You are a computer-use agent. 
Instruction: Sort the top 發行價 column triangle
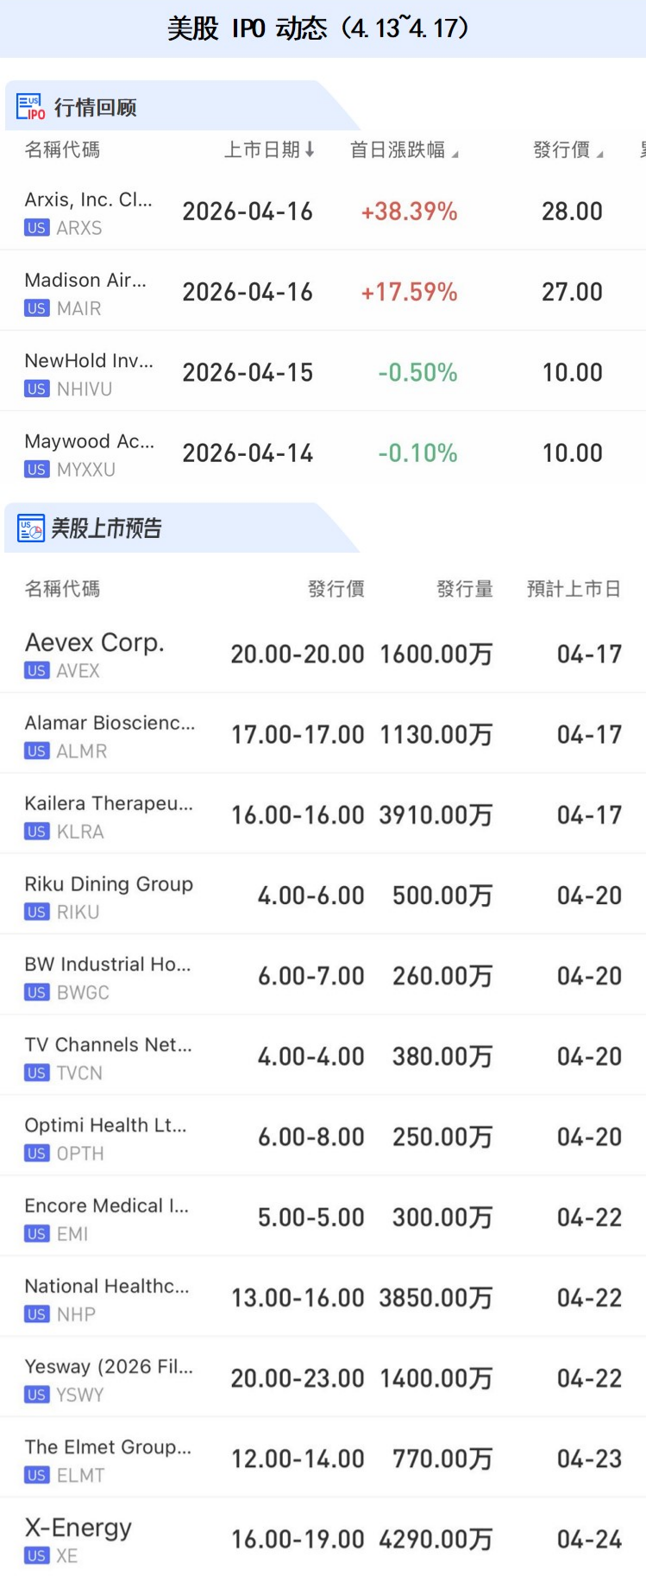(599, 154)
